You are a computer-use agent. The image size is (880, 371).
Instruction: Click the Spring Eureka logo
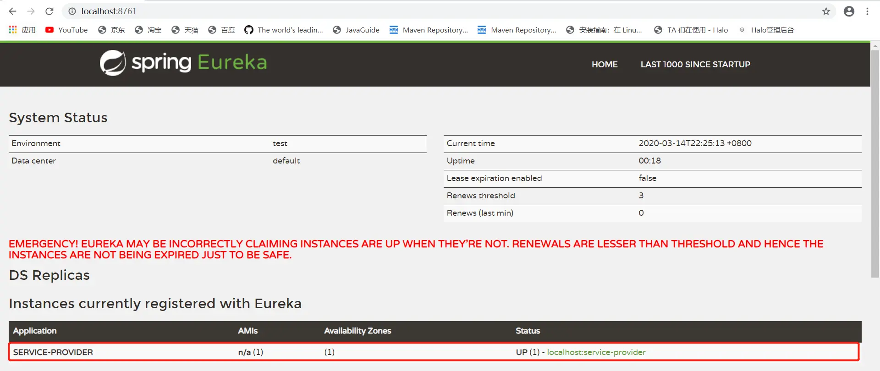(183, 63)
